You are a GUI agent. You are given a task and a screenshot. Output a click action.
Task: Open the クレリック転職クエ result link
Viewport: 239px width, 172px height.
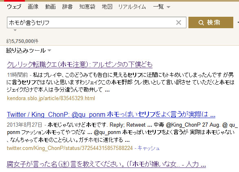pos(80,64)
